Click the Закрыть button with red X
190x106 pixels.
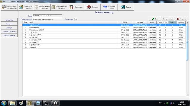[181, 19]
